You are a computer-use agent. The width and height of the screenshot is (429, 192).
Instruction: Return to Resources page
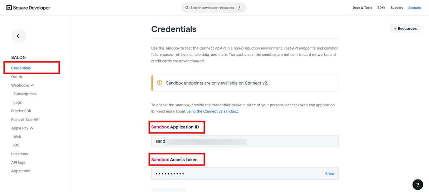[x=405, y=29]
